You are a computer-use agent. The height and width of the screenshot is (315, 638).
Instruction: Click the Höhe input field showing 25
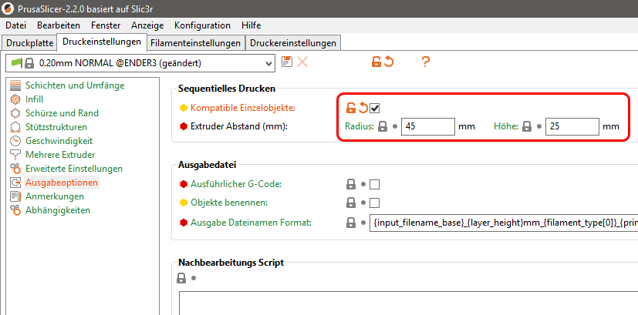tap(572, 126)
